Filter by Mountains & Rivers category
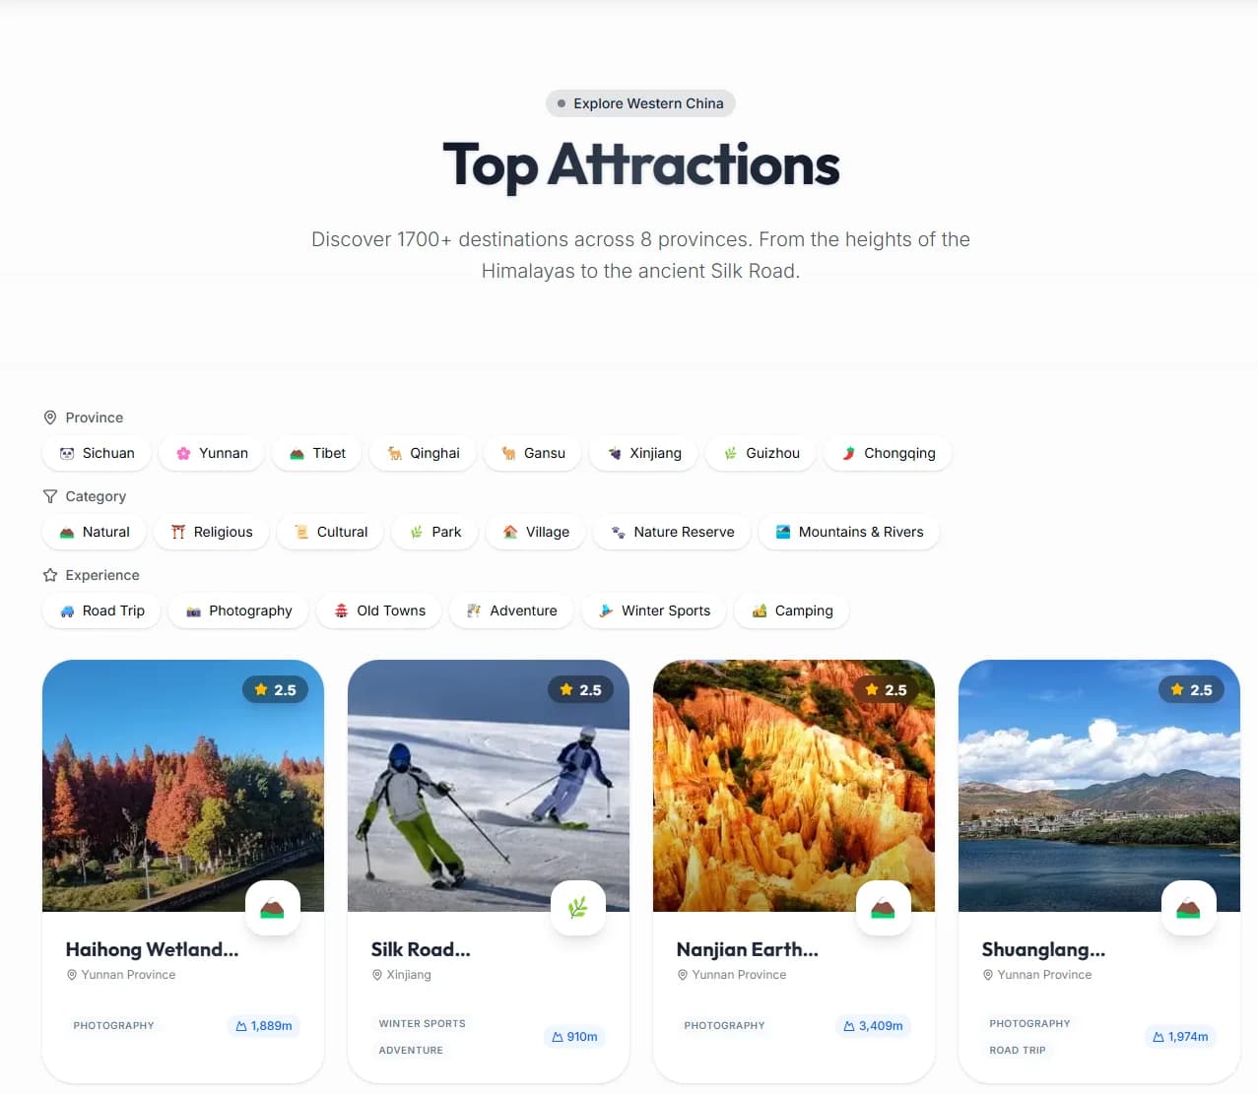Viewport: 1258px width, 1094px height. [x=848, y=532]
